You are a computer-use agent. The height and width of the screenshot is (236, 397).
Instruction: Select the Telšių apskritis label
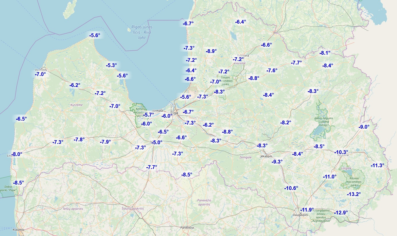73,208
